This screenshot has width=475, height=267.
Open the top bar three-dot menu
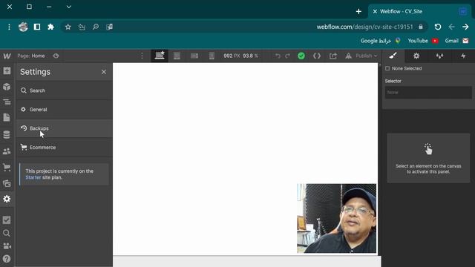[142, 56]
